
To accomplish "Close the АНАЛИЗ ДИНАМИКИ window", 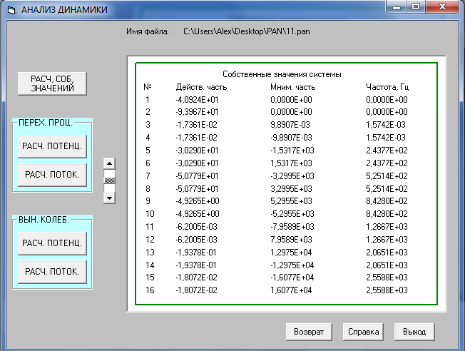I will [442, 7].
